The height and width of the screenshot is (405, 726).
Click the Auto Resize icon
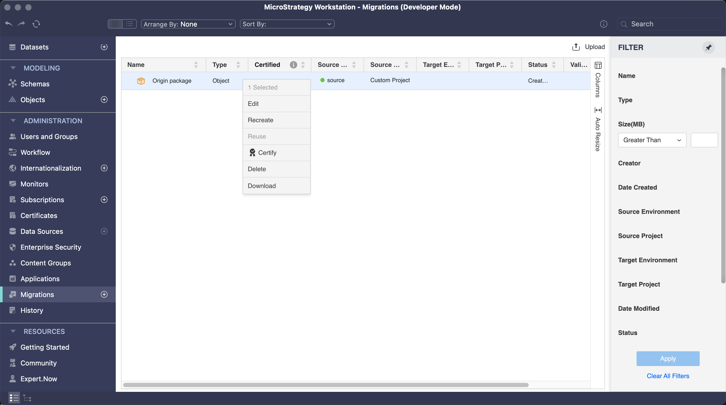(x=598, y=110)
